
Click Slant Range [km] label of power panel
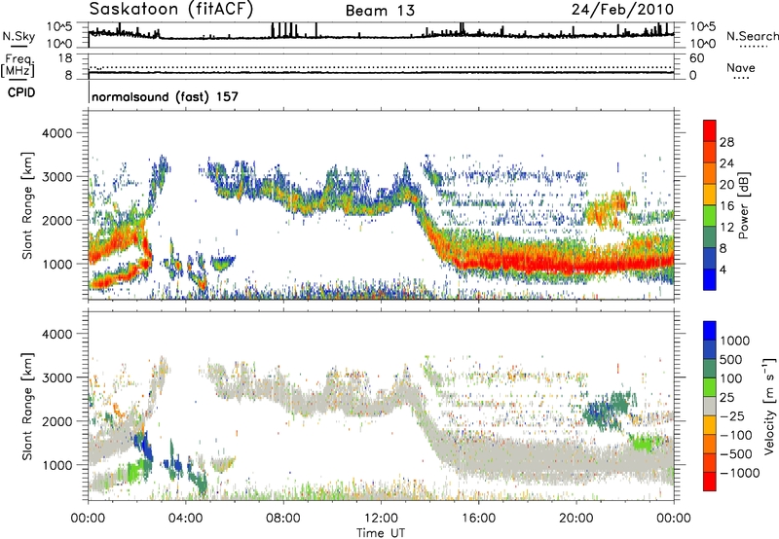pos(27,205)
